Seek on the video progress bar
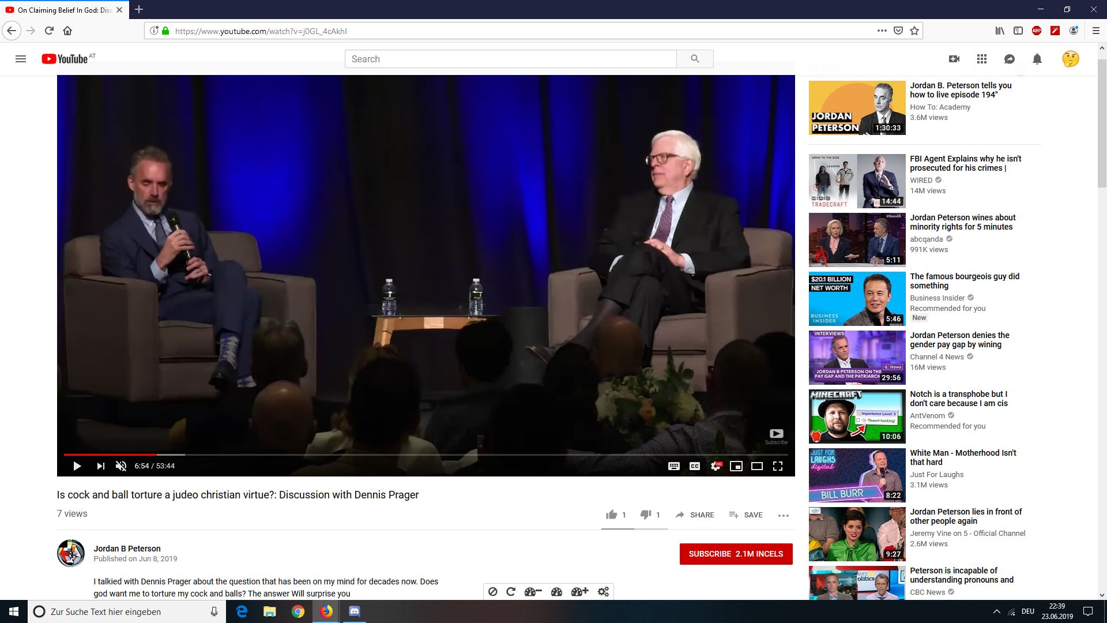This screenshot has height=623, width=1107. (x=404, y=455)
